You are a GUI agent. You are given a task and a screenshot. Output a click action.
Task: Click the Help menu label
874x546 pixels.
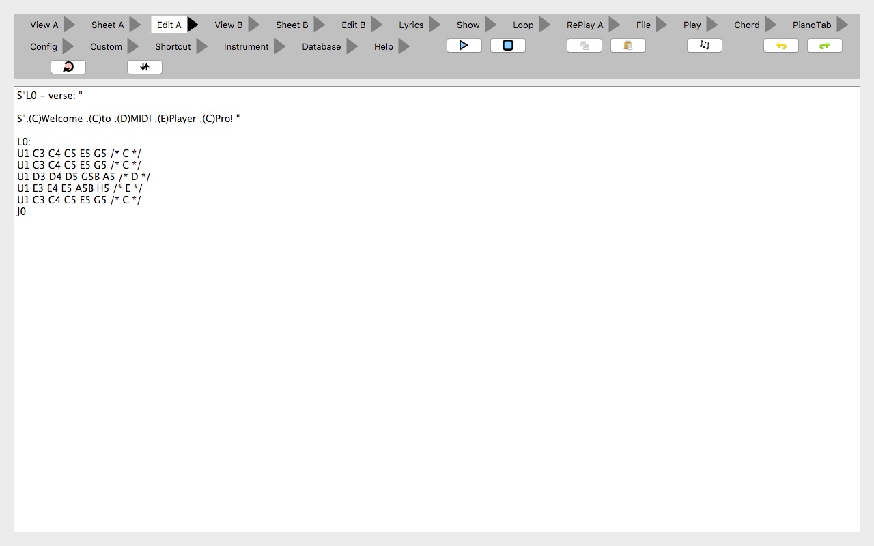(x=383, y=47)
